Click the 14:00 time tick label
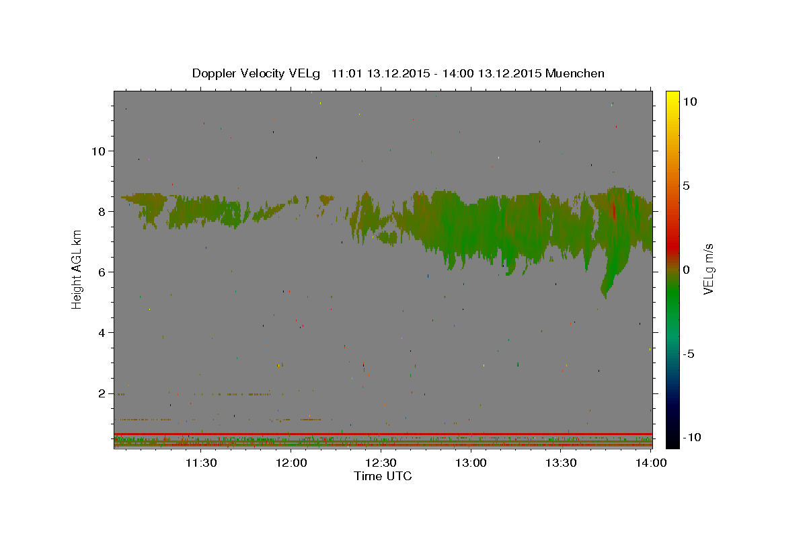Viewport: 807px width, 538px height. pyautogui.click(x=652, y=463)
